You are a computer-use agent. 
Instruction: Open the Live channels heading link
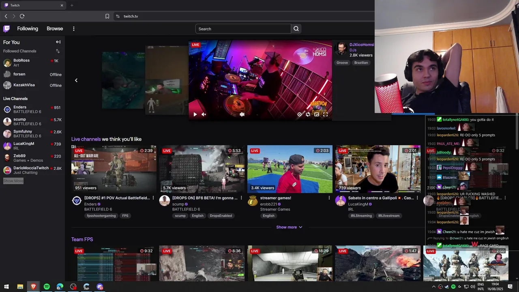pyautogui.click(x=86, y=139)
